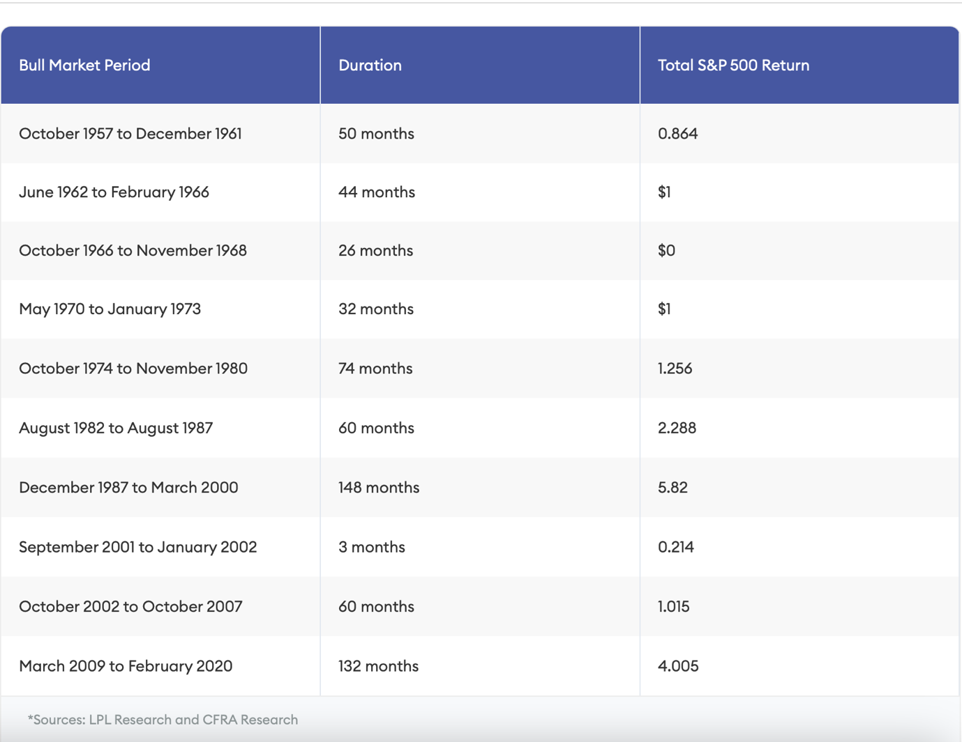Select the March 2009 to February 2020 period
The image size is (962, 742).
coord(126,666)
